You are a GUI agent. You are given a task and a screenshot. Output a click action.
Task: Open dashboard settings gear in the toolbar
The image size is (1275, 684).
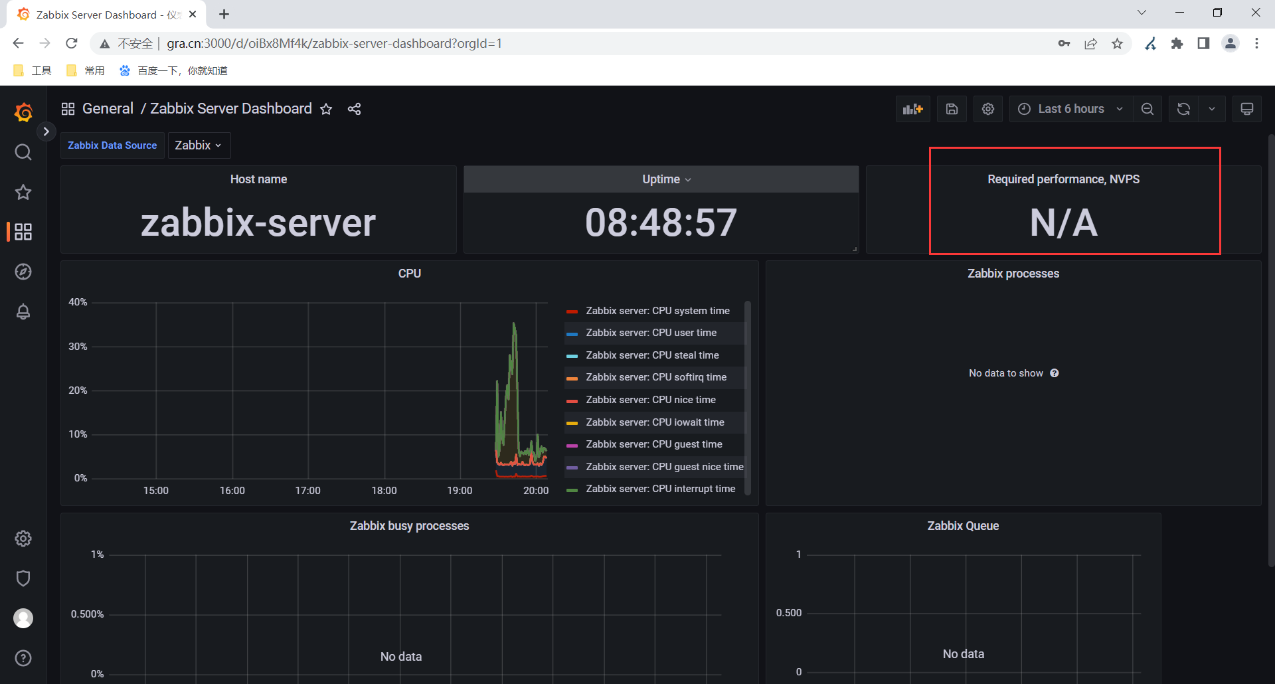[988, 109]
